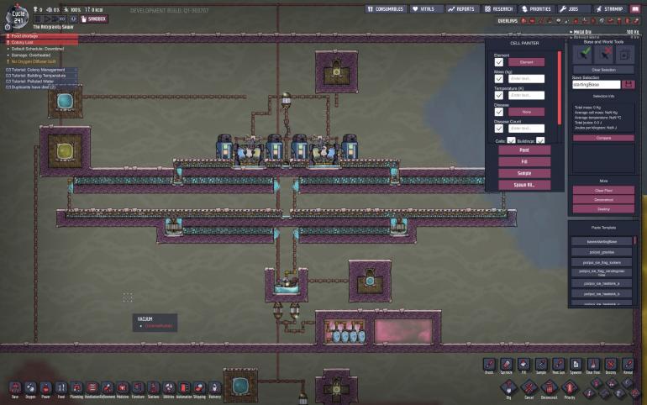Click the Save Selection name field
This screenshot has width=647, height=405.
pos(597,85)
